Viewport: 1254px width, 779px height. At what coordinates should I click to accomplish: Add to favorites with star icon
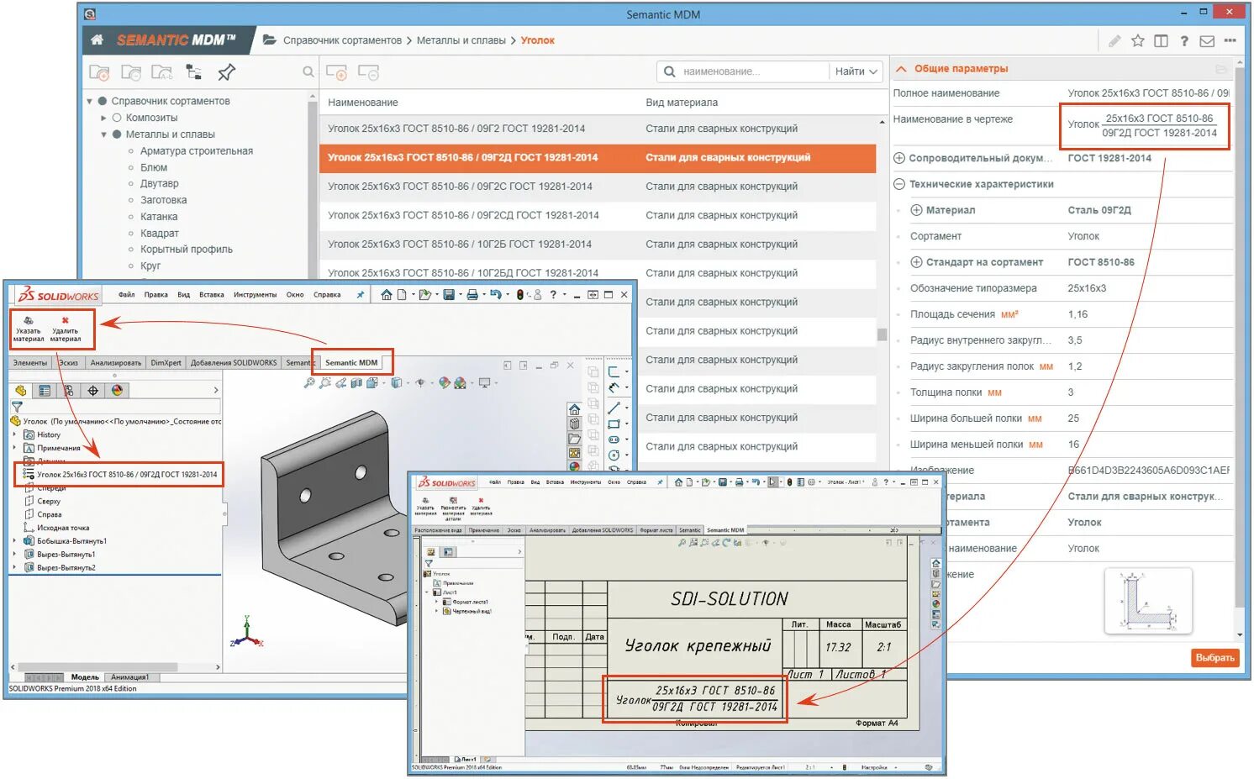click(1137, 40)
